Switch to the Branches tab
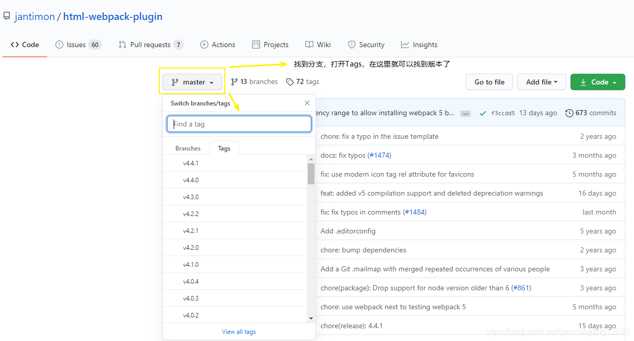Image resolution: width=634 pixels, height=341 pixels. tap(187, 148)
